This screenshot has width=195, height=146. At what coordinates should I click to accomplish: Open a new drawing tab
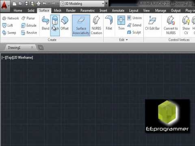point(41,47)
